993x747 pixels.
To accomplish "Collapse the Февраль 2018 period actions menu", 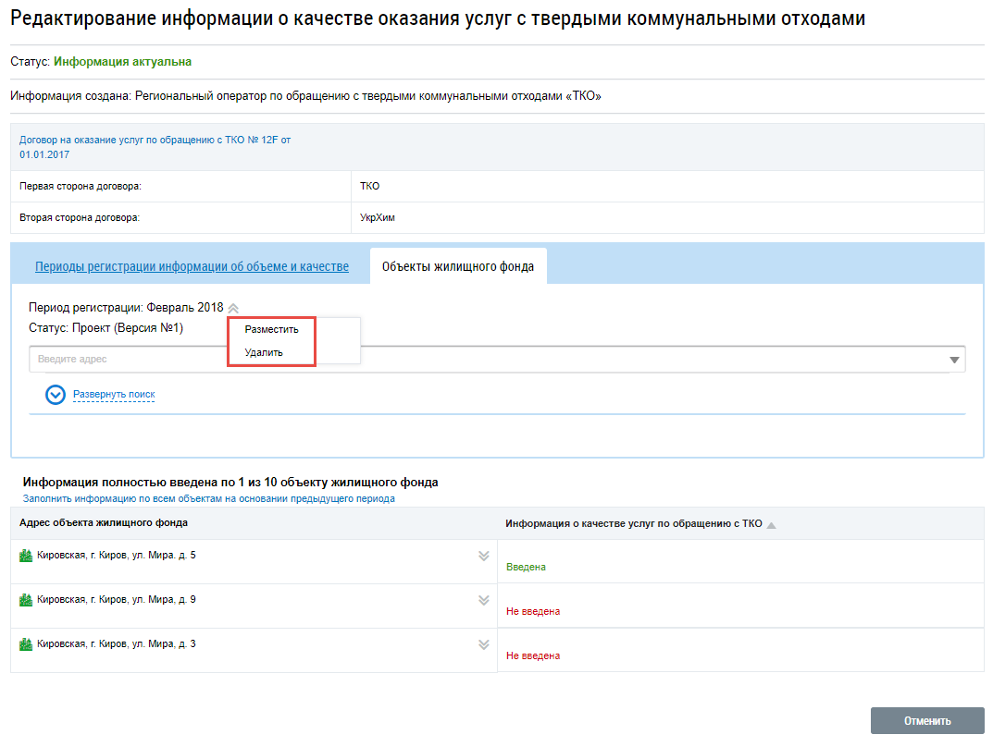I will (x=233, y=308).
